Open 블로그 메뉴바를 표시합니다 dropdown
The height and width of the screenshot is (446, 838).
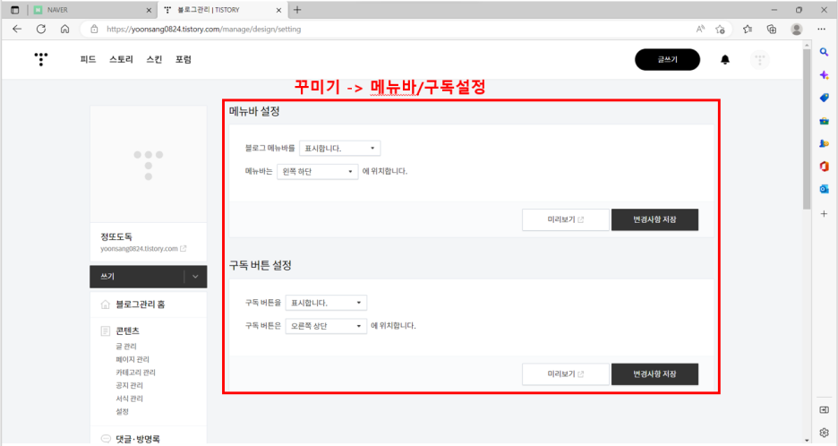[340, 148]
